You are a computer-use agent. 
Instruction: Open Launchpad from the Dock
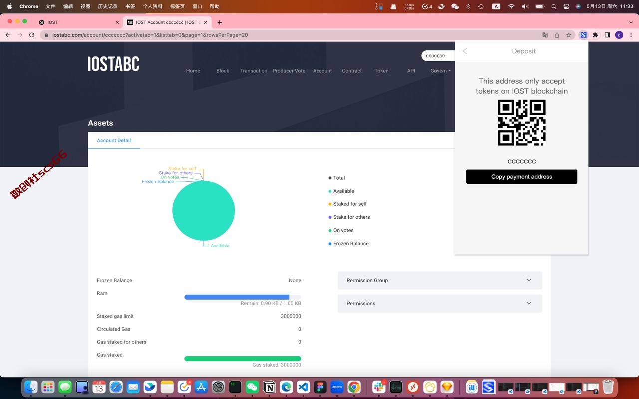[x=48, y=387]
